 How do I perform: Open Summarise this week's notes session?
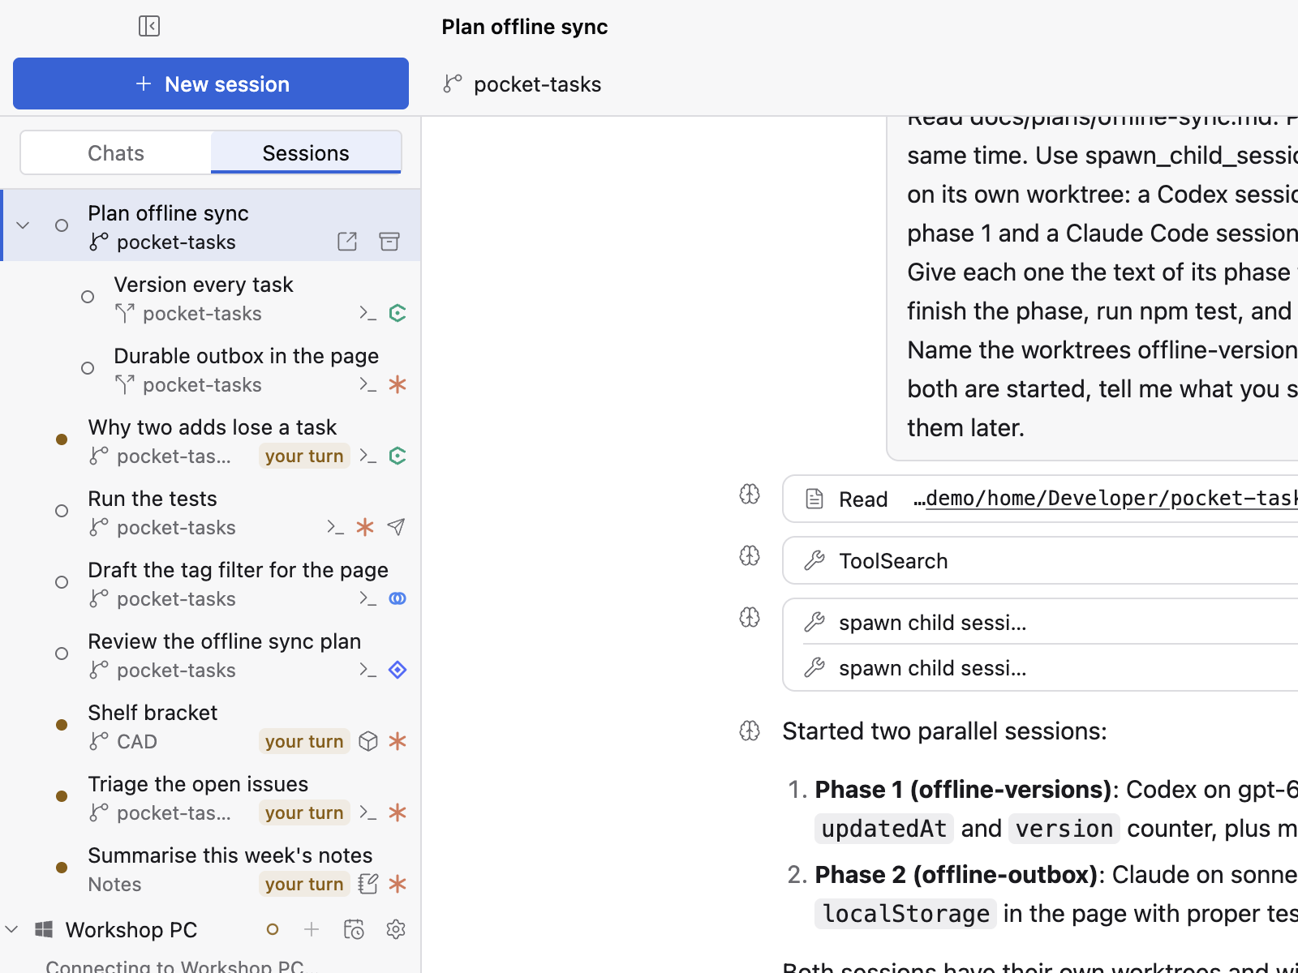tap(213, 868)
